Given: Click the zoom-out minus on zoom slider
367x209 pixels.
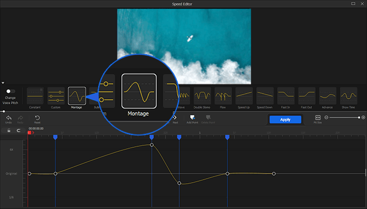Looking at the screenshot, I should [x=327, y=117].
